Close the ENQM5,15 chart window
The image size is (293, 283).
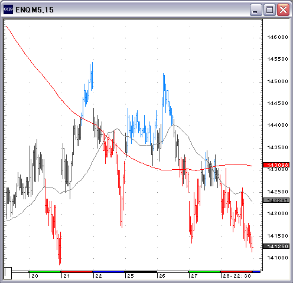coord(283,9)
